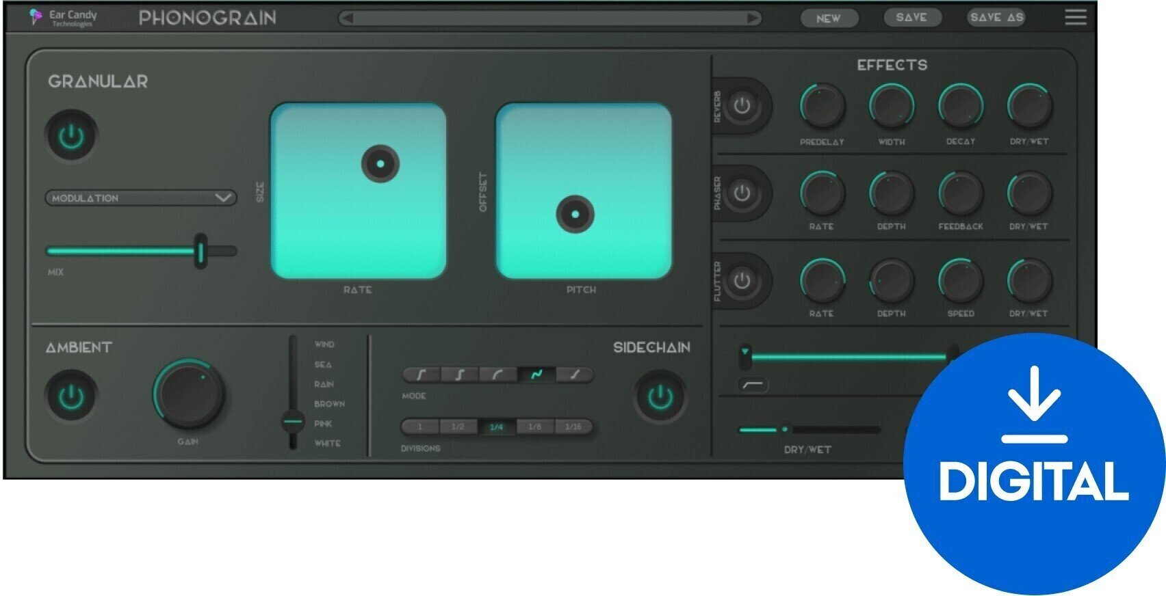Screen dimensions: 1166x596
Task: Click the Phaser Depth knob
Action: (x=892, y=193)
